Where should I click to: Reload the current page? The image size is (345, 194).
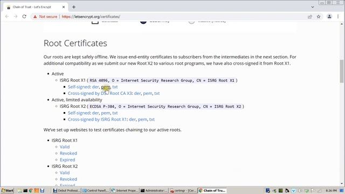click(x=24, y=17)
